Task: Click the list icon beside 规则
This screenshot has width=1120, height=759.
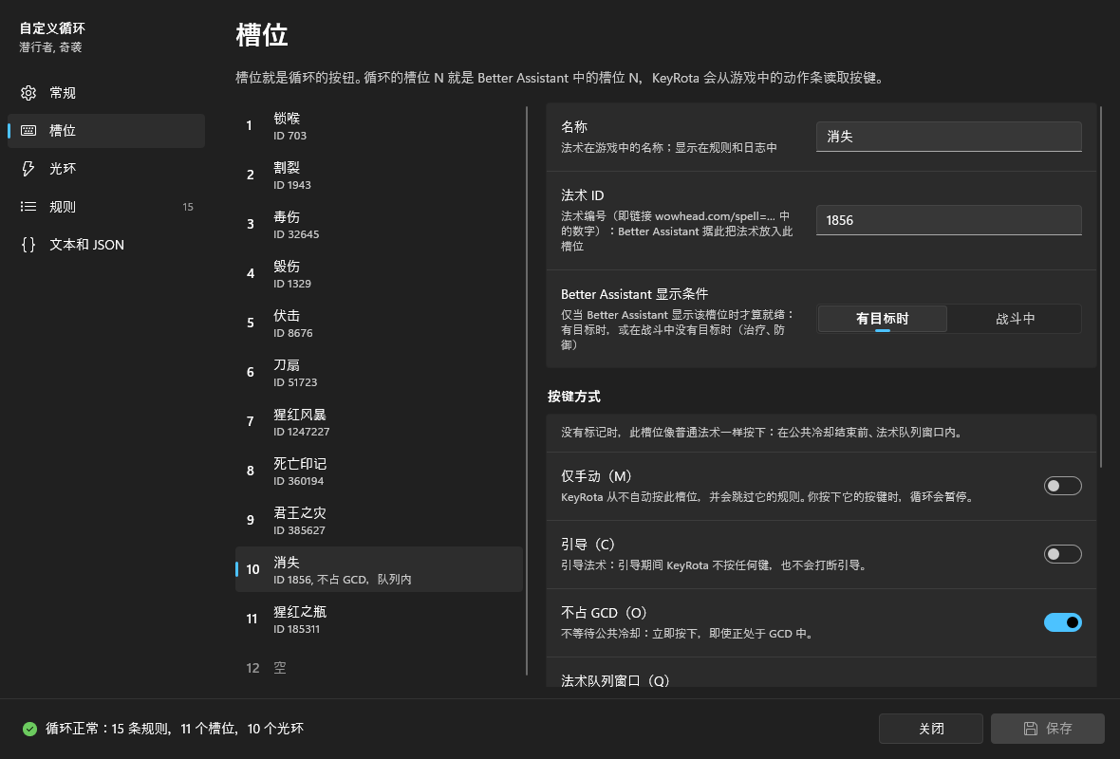Action: tap(28, 206)
